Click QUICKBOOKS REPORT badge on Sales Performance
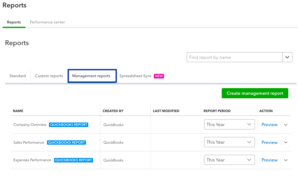The image size is (298, 177). pyautogui.click(x=66, y=142)
